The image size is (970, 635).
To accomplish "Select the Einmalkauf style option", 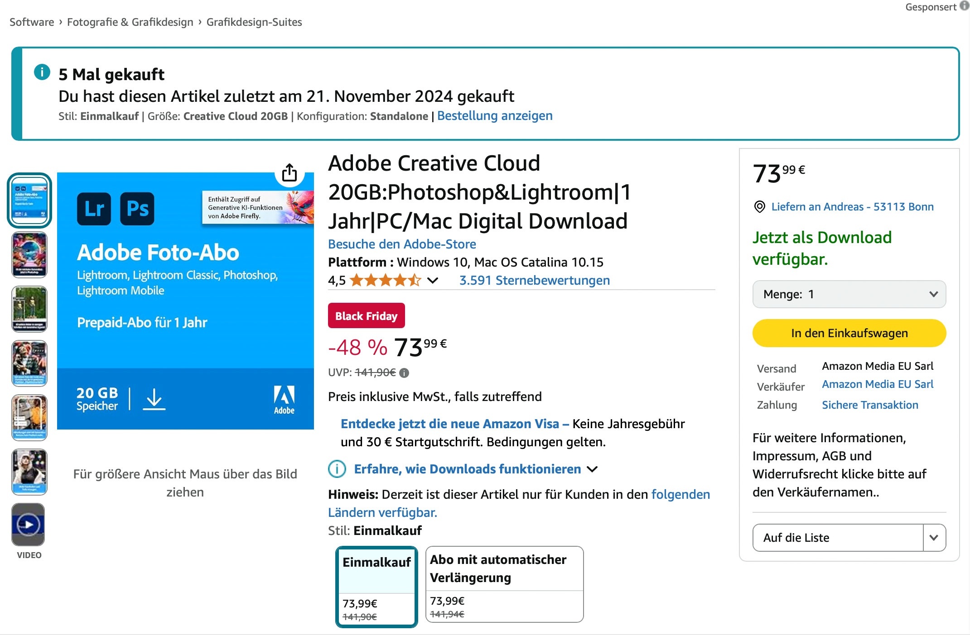I will [376, 587].
